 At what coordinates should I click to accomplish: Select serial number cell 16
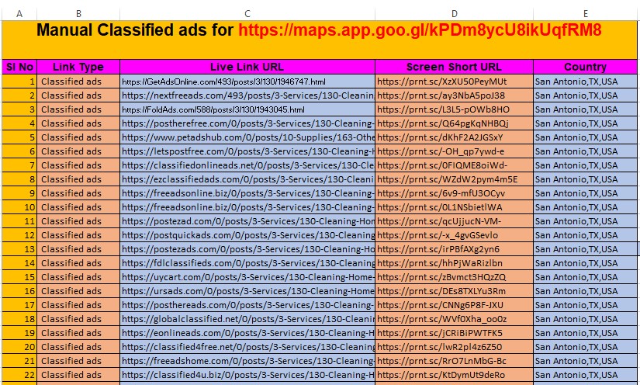click(x=19, y=291)
